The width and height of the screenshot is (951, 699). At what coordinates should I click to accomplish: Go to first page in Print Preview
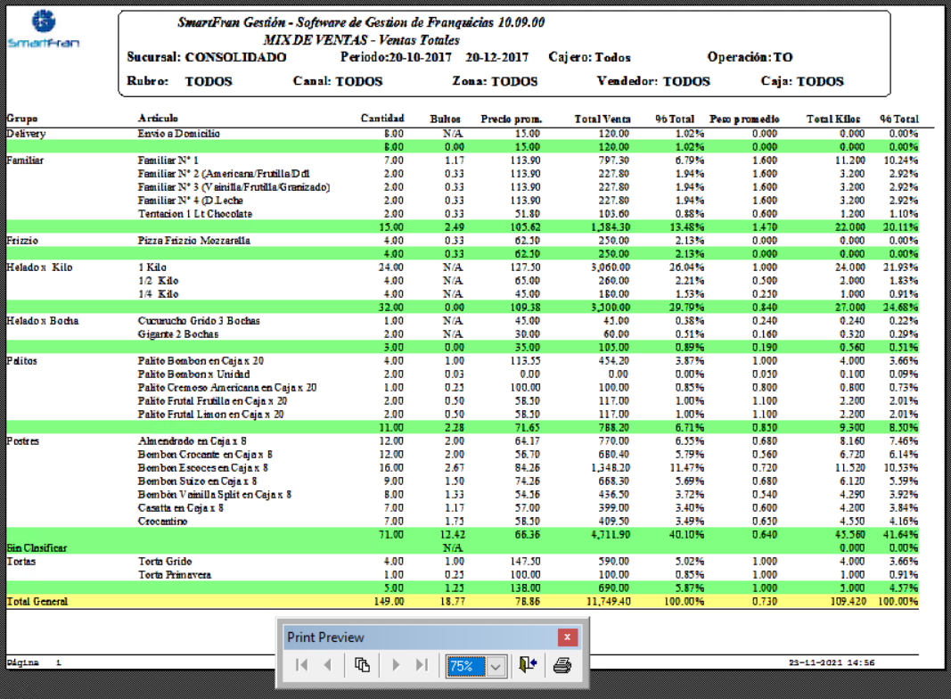pyautogui.click(x=301, y=665)
